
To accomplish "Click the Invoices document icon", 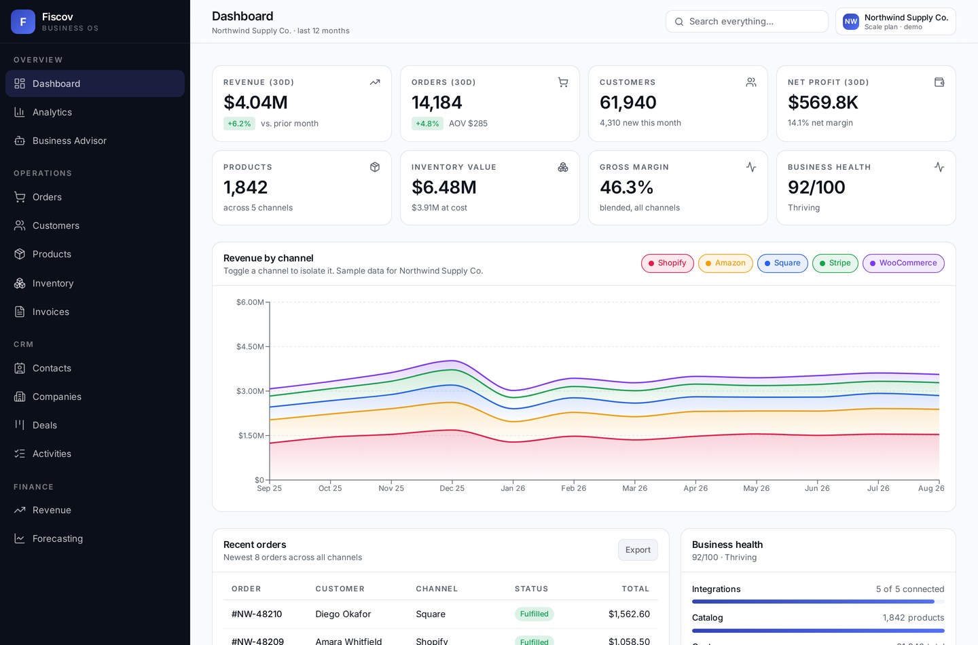I will 20,312.
